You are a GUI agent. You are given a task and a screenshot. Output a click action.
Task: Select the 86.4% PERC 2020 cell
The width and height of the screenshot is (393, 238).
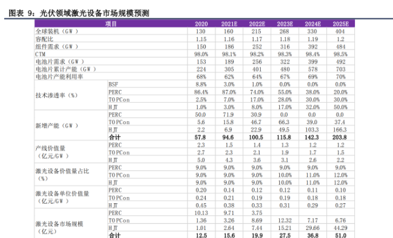pos(201,92)
